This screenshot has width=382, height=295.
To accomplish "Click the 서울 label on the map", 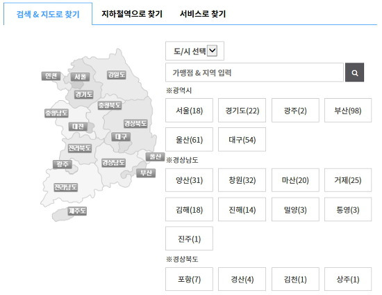I will [80, 77].
